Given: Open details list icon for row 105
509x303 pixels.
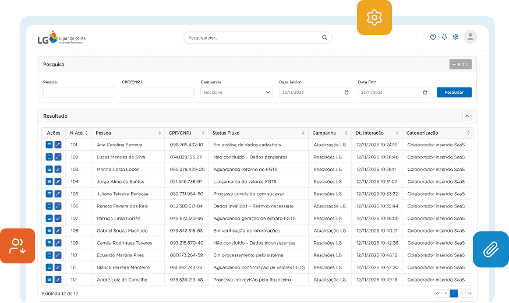Looking at the screenshot, I should pos(50,193).
